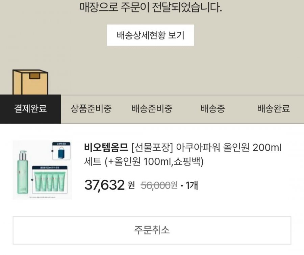
Task: Click the 비오템옴므 brand name
Action: [106, 148]
